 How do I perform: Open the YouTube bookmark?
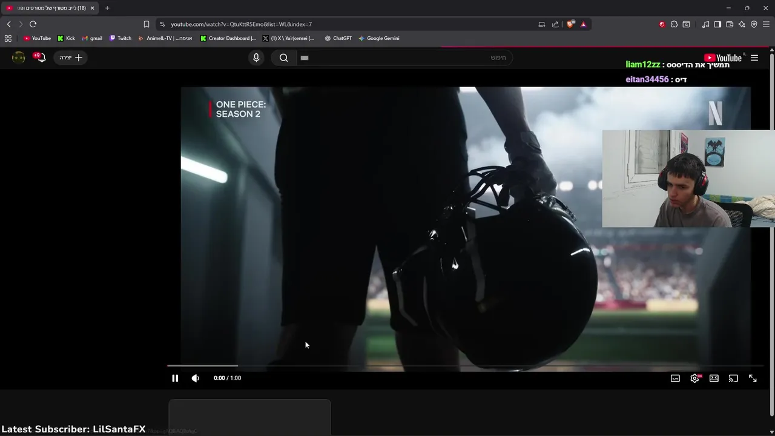tap(38, 38)
